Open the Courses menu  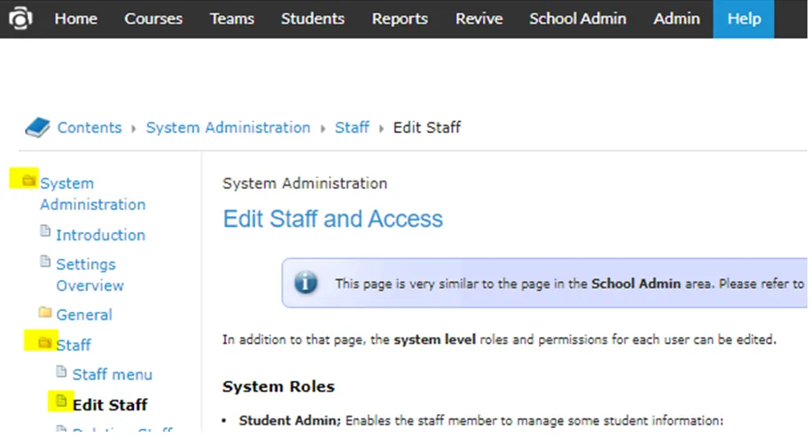[153, 19]
